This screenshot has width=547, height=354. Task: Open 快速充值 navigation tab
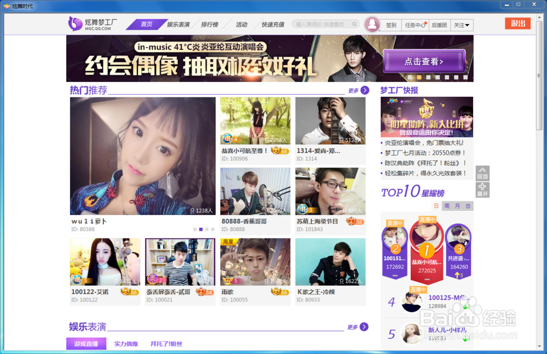(x=273, y=25)
